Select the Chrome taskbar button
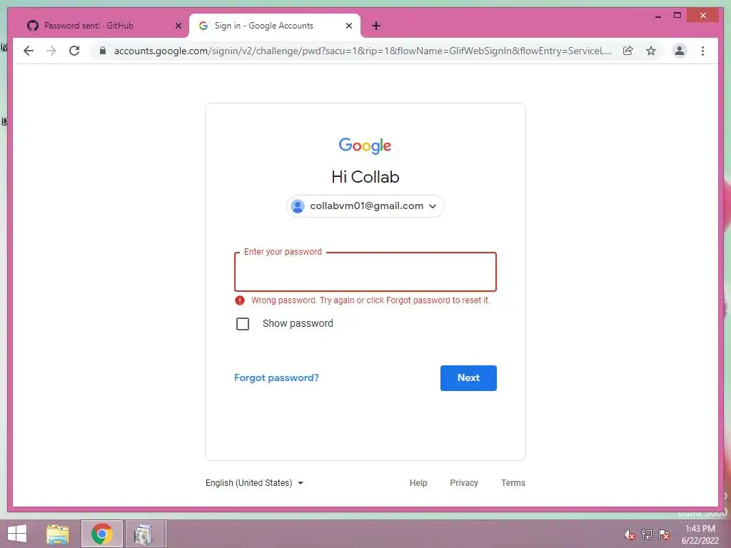Screen dimensions: 731x548 point(101,534)
